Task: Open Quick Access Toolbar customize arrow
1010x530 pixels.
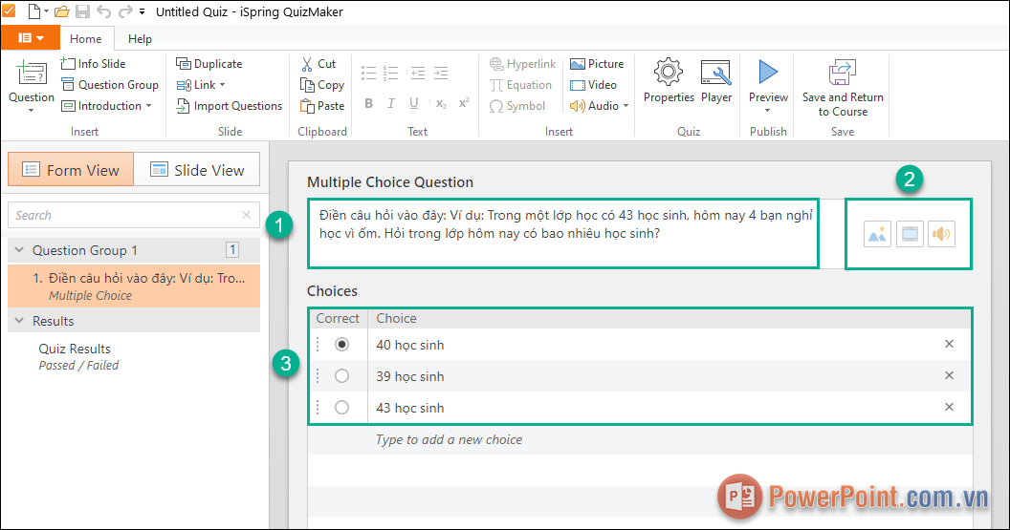Action: pyautogui.click(x=142, y=11)
